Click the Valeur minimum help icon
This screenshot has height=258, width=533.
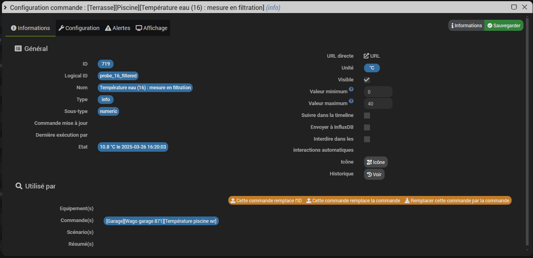tap(351, 90)
